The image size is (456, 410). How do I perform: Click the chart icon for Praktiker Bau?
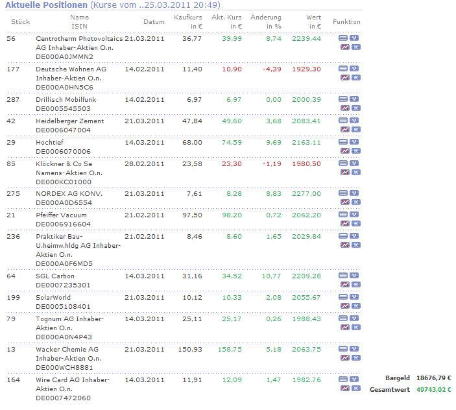click(x=345, y=245)
